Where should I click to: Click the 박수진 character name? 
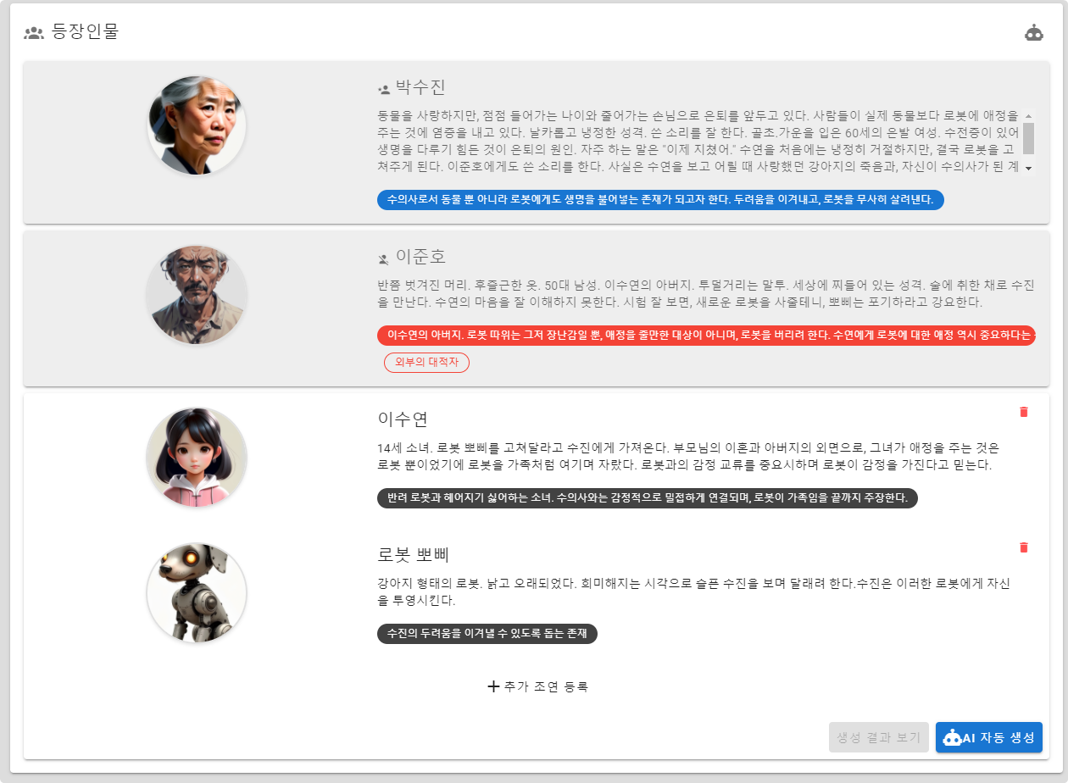[420, 87]
